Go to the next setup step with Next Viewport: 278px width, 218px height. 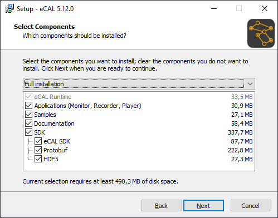[203, 206]
